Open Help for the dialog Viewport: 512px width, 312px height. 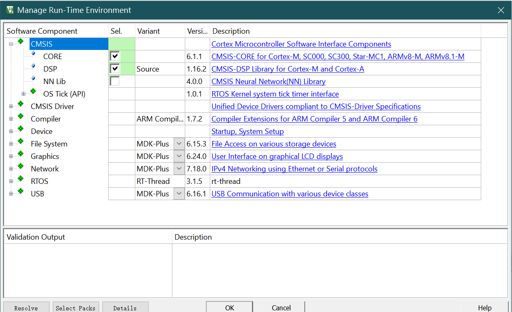[x=485, y=307]
